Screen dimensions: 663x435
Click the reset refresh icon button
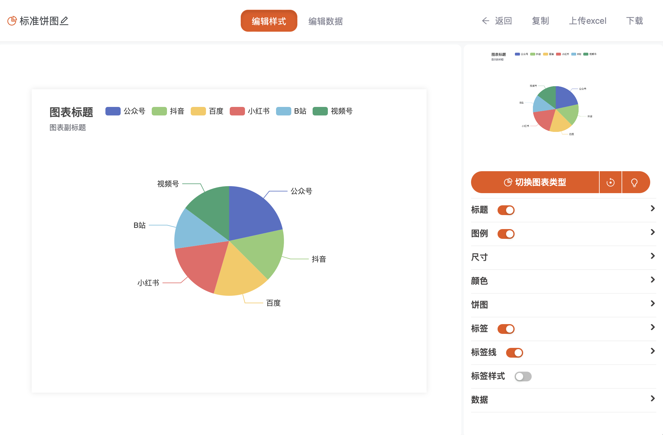click(611, 182)
